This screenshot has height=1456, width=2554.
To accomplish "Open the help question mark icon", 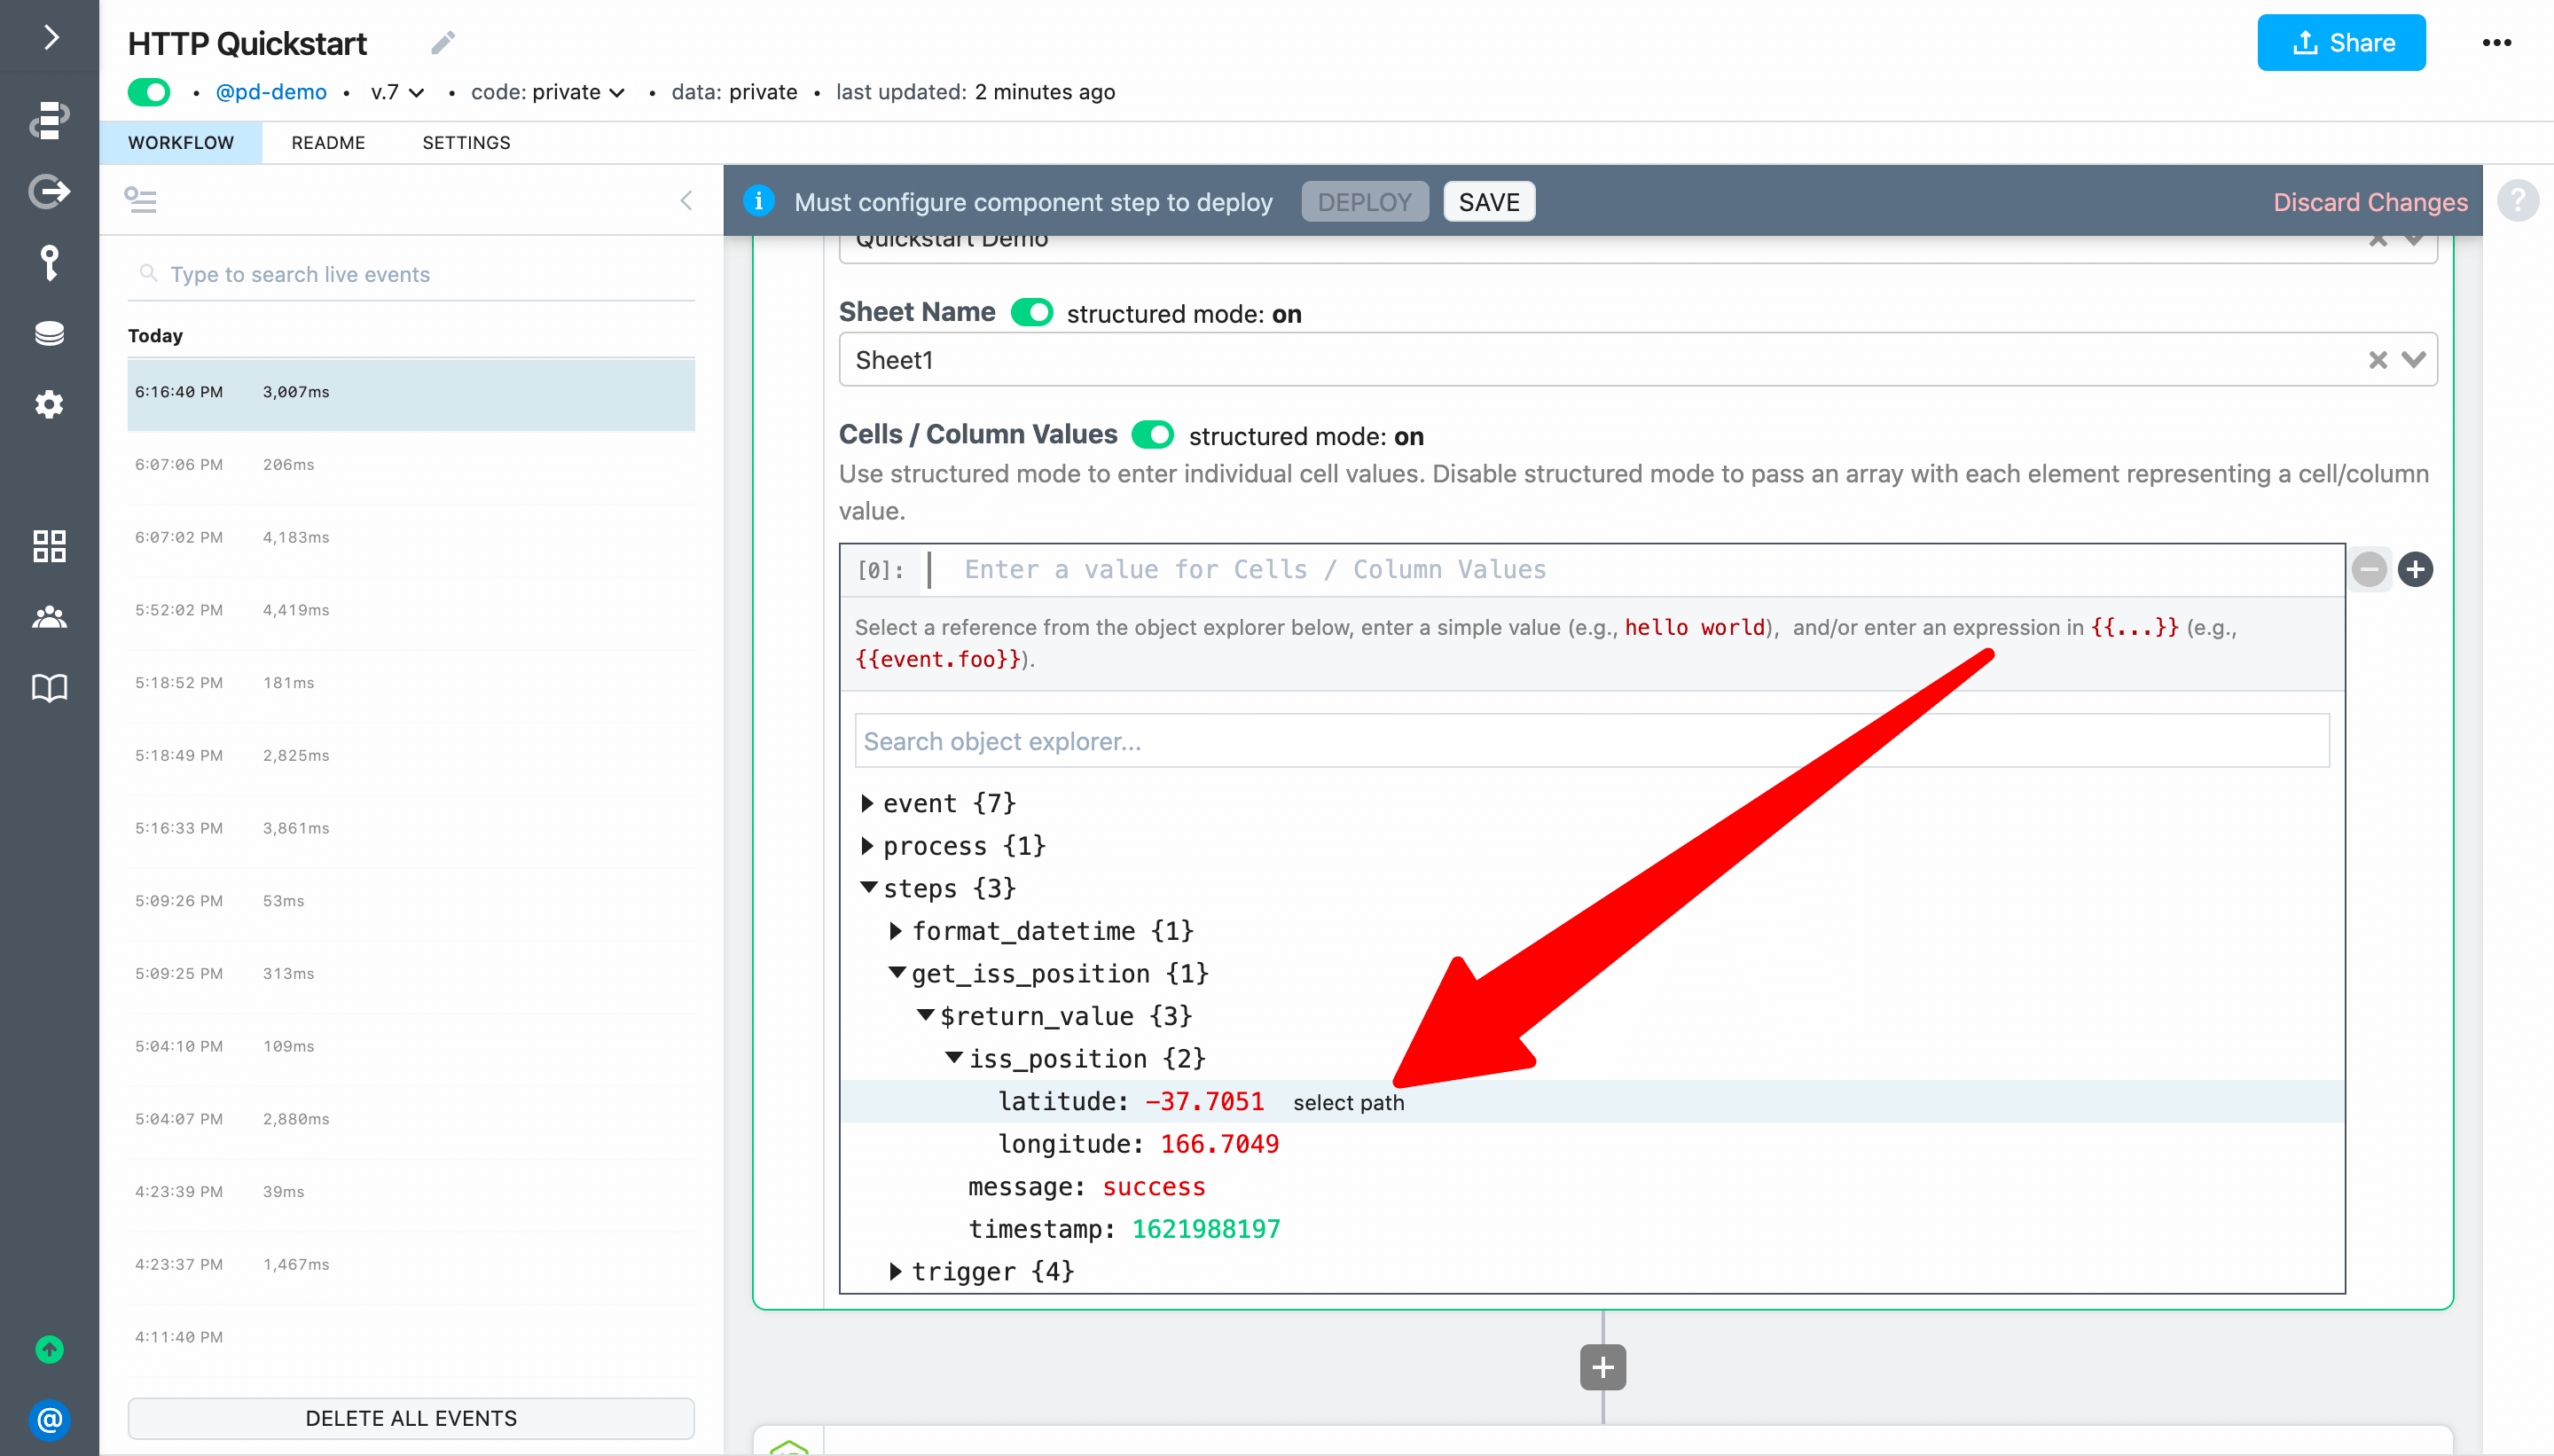I will tap(2517, 201).
